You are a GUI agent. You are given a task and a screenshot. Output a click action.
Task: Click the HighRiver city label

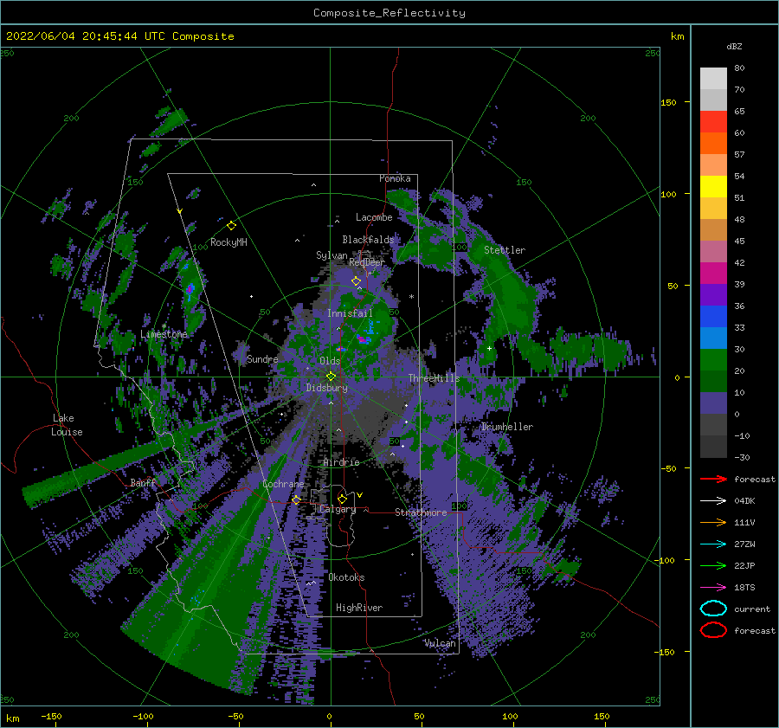point(359,608)
